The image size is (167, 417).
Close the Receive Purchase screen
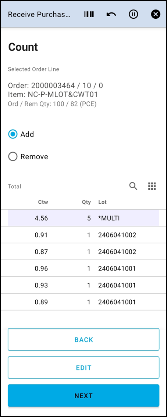[x=156, y=14]
